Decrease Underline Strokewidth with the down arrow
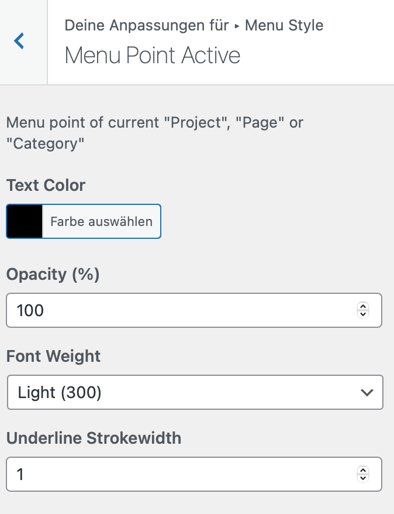The height and width of the screenshot is (514, 394). coord(363,478)
